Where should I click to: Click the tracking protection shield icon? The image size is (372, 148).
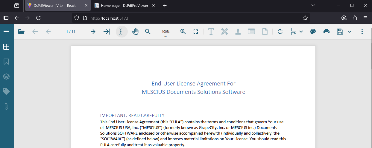click(77, 18)
